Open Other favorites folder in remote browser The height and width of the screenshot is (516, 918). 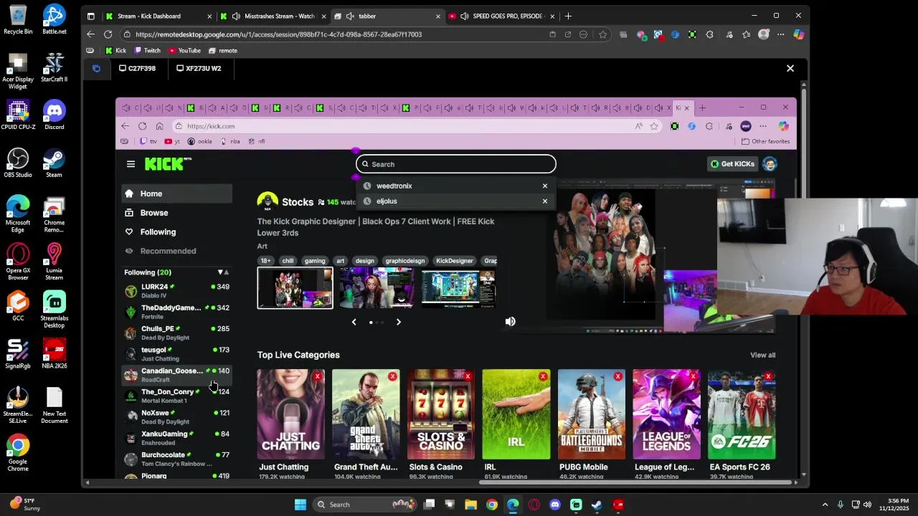point(765,141)
